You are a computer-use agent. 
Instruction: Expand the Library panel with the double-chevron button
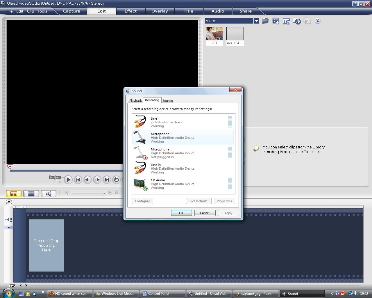pyautogui.click(x=318, y=21)
